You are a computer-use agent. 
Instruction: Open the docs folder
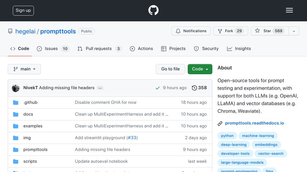pyautogui.click(x=28, y=114)
